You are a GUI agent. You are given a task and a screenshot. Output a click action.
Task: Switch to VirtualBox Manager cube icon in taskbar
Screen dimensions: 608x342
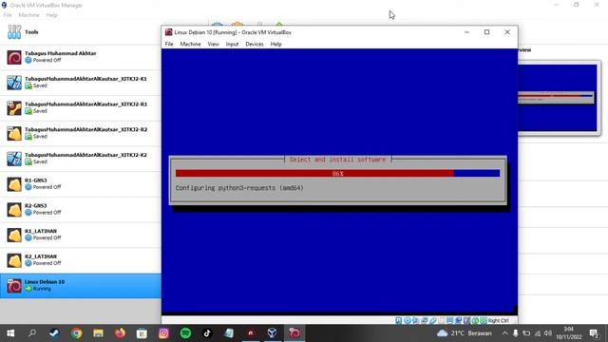273,333
